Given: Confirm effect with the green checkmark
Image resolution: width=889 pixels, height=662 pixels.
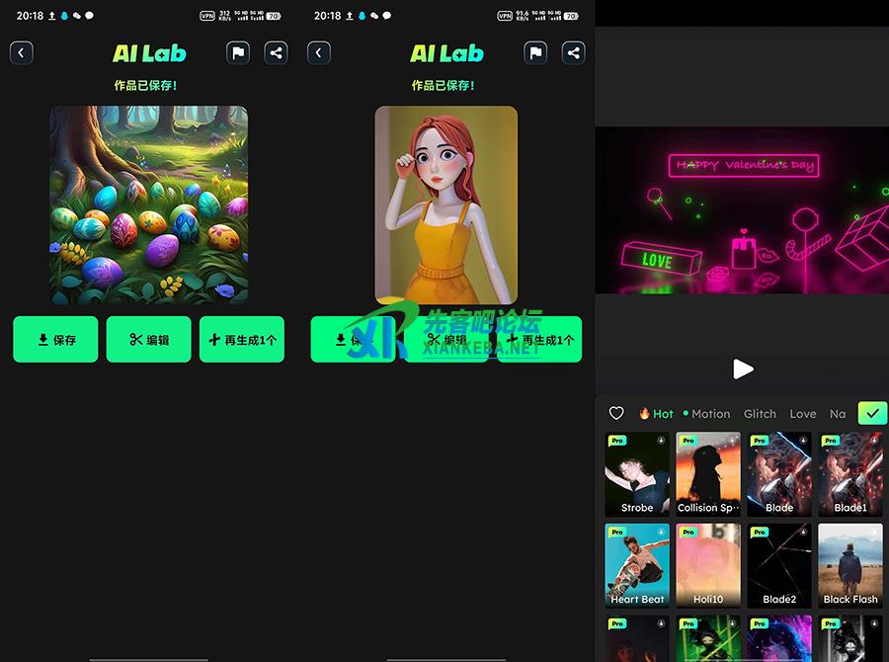Looking at the screenshot, I should [871, 413].
